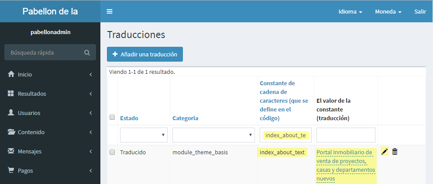Screen dimensions: 433x184
Task: Click the Pagos shopping cart icon
Action: [x=11, y=170]
